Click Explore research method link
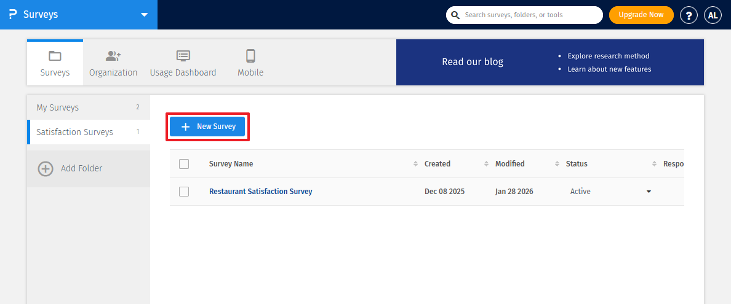The height and width of the screenshot is (304, 731). 609,56
